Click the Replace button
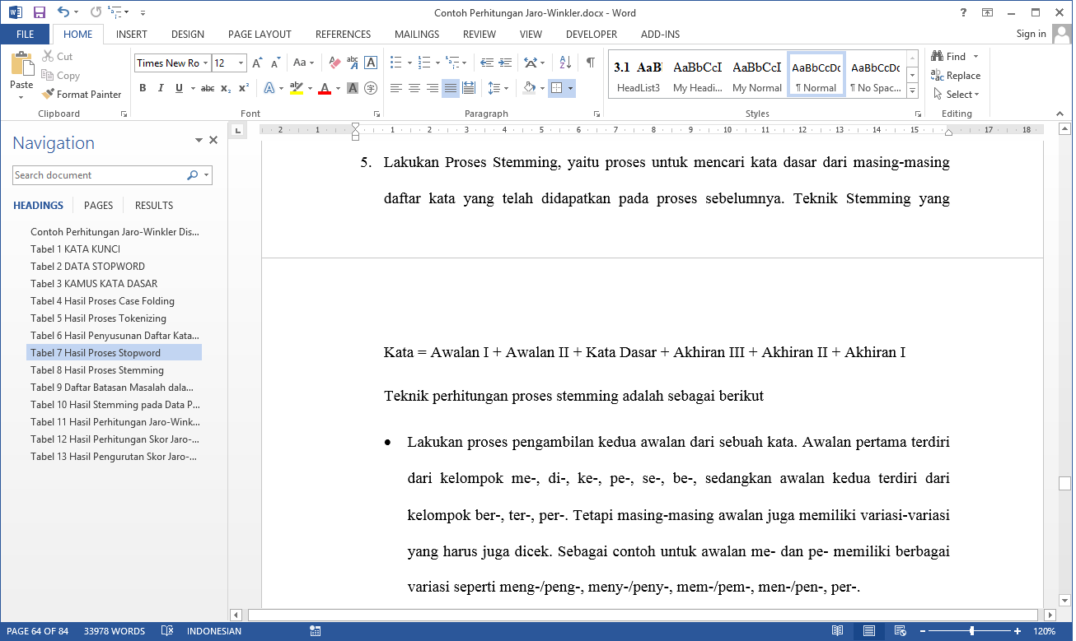The image size is (1076, 641). (956, 76)
